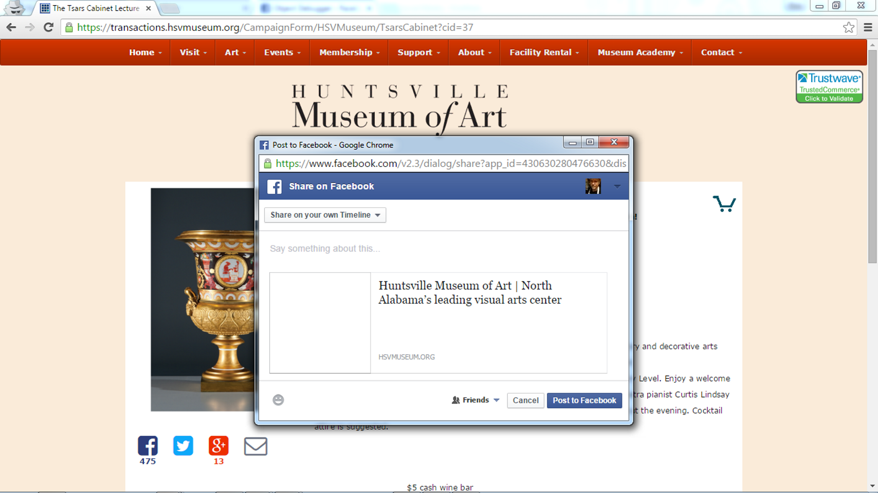Select The Tsars Cabinet Lecture browser tab
The width and height of the screenshot is (878, 493).
pos(96,8)
